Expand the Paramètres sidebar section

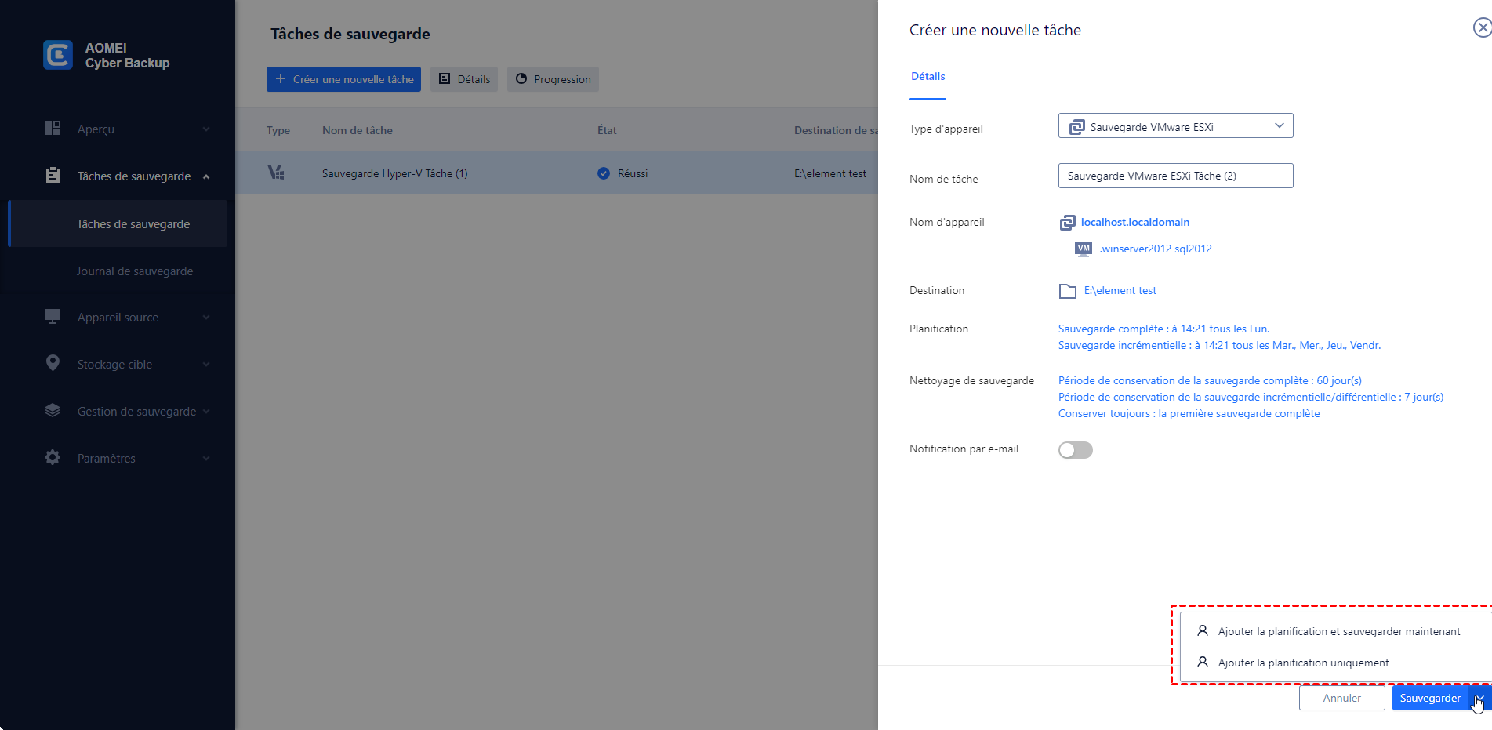[206, 459]
